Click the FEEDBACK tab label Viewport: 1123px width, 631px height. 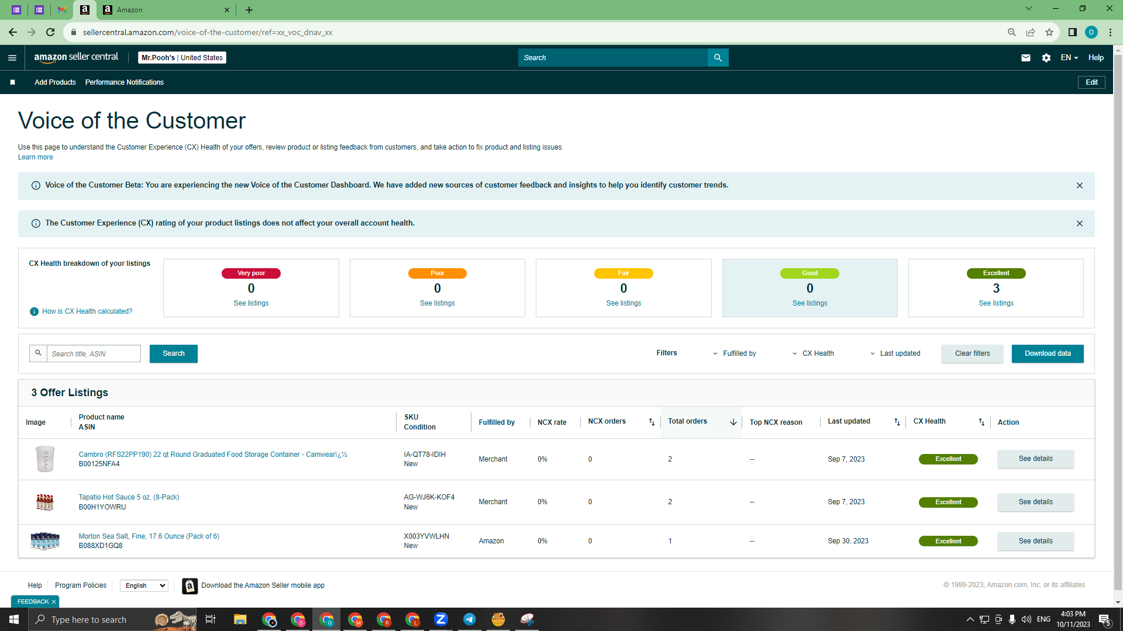(33, 602)
